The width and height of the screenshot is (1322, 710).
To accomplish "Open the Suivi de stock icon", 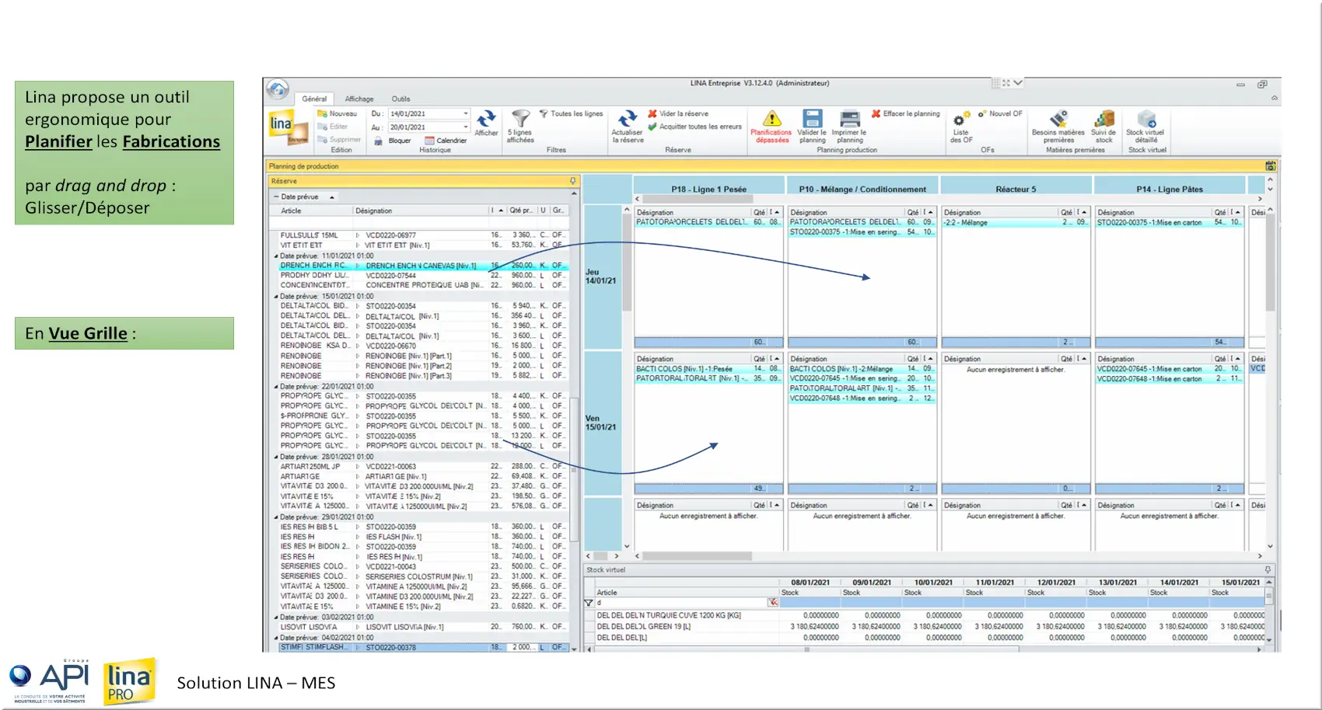I will tap(1104, 118).
